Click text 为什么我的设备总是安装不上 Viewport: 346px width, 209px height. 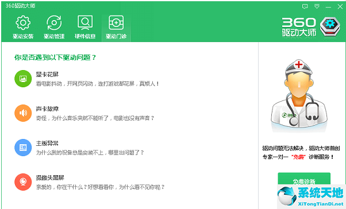tap(70, 153)
